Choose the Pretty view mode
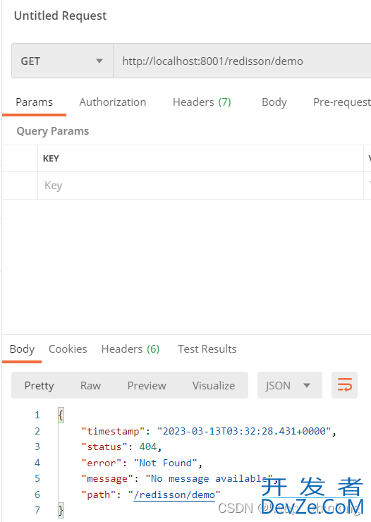The image size is (371, 522). [x=39, y=386]
